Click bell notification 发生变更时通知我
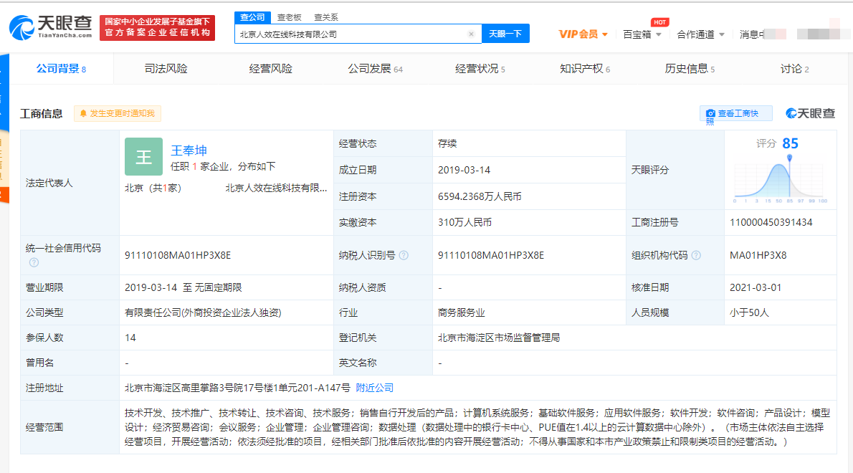 point(118,113)
